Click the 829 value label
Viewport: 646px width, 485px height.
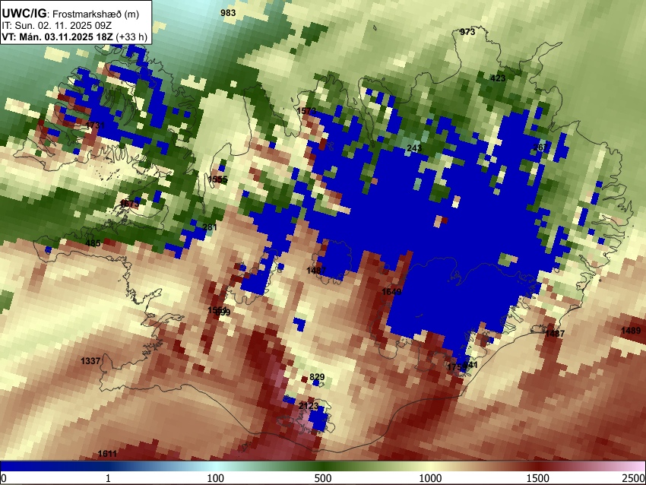click(317, 377)
